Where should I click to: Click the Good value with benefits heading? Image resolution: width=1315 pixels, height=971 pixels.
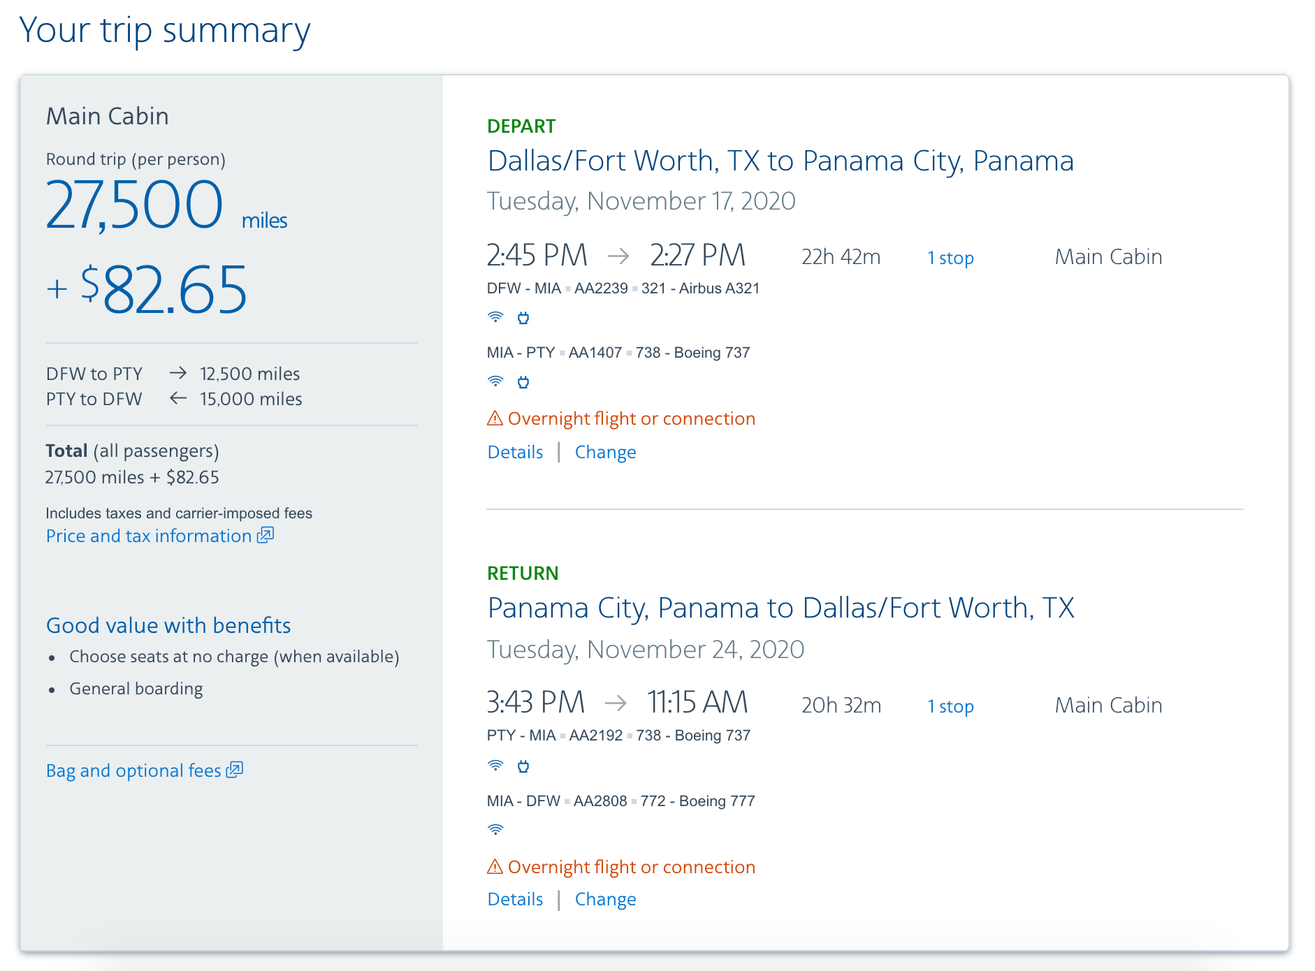pos(168,625)
